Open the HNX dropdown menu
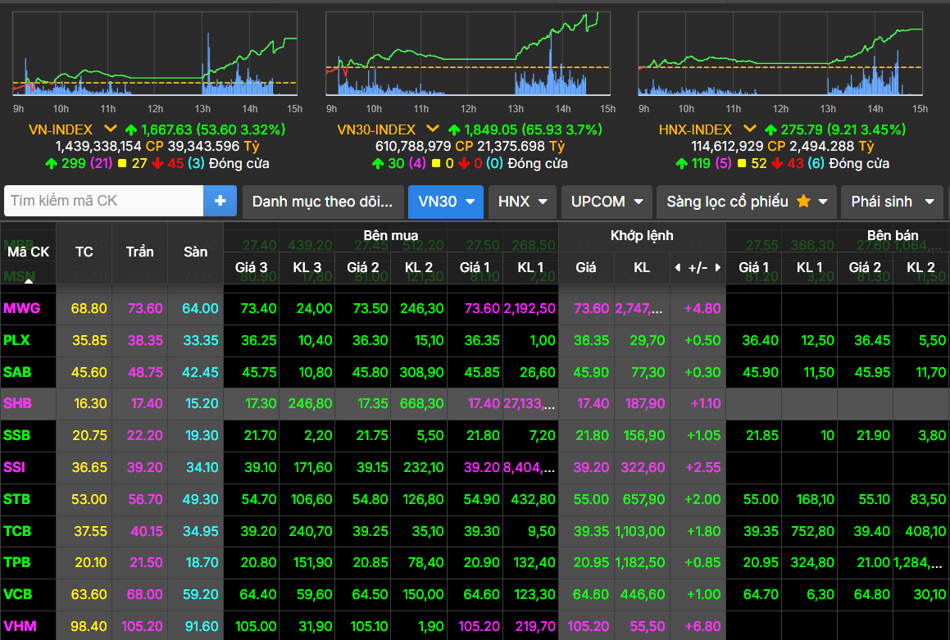This screenshot has width=950, height=640. [x=522, y=202]
